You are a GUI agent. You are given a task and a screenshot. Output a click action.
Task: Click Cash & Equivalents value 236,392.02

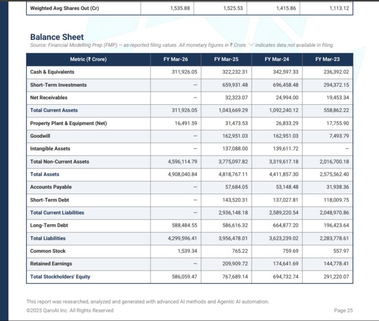(x=336, y=72)
